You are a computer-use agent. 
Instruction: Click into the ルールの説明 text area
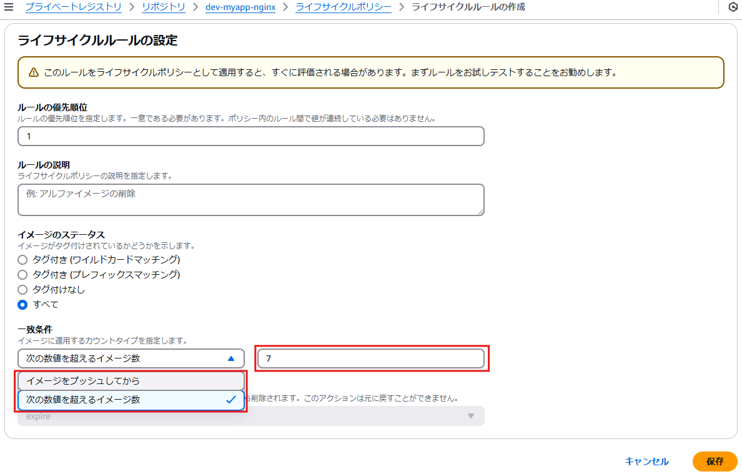tap(251, 200)
